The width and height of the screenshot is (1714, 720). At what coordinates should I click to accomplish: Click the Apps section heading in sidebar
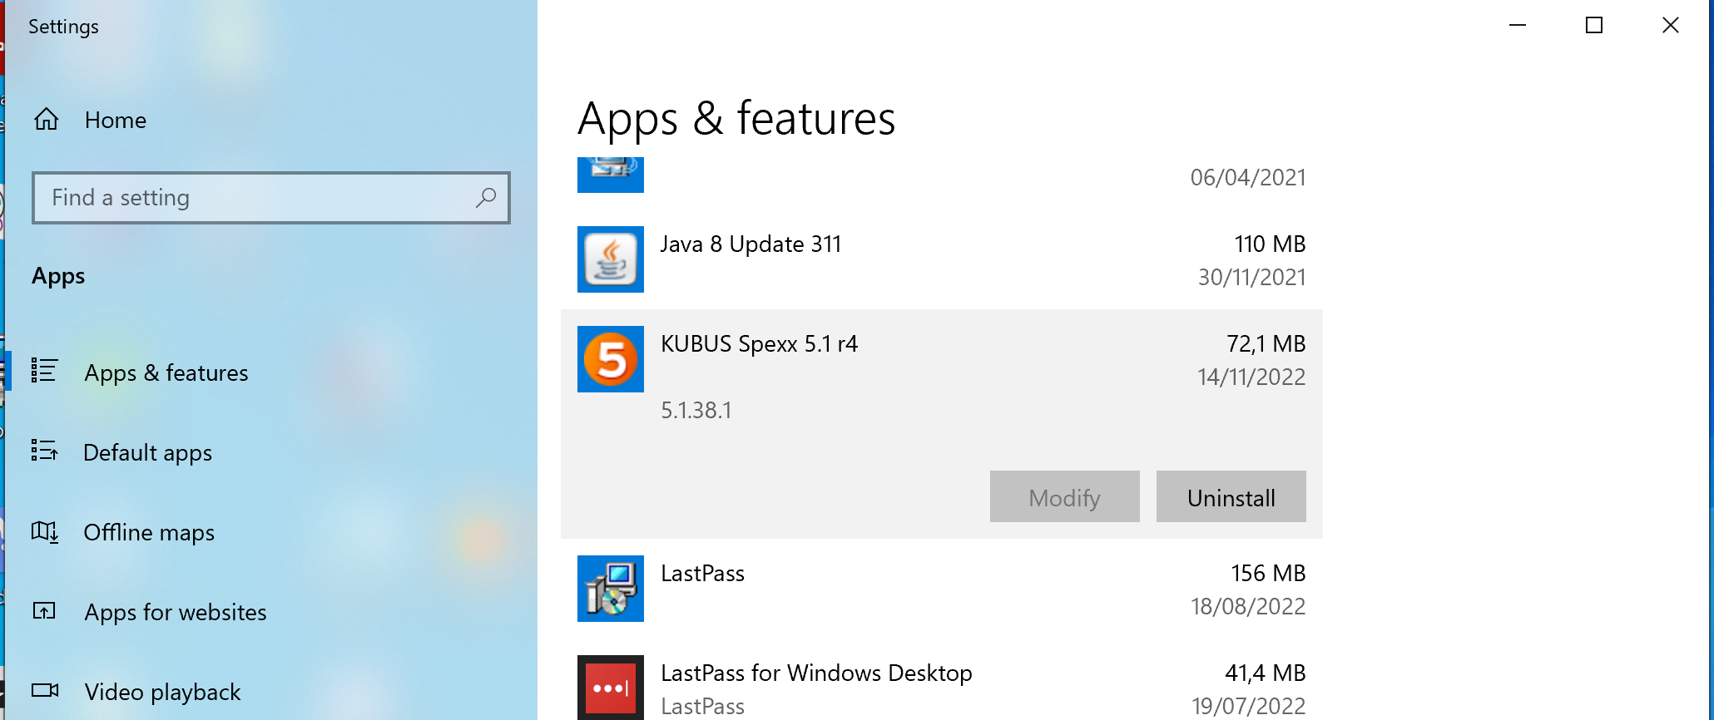click(58, 276)
